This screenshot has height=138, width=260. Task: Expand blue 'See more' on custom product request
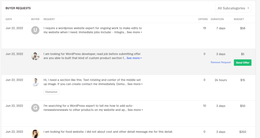click(x=134, y=58)
